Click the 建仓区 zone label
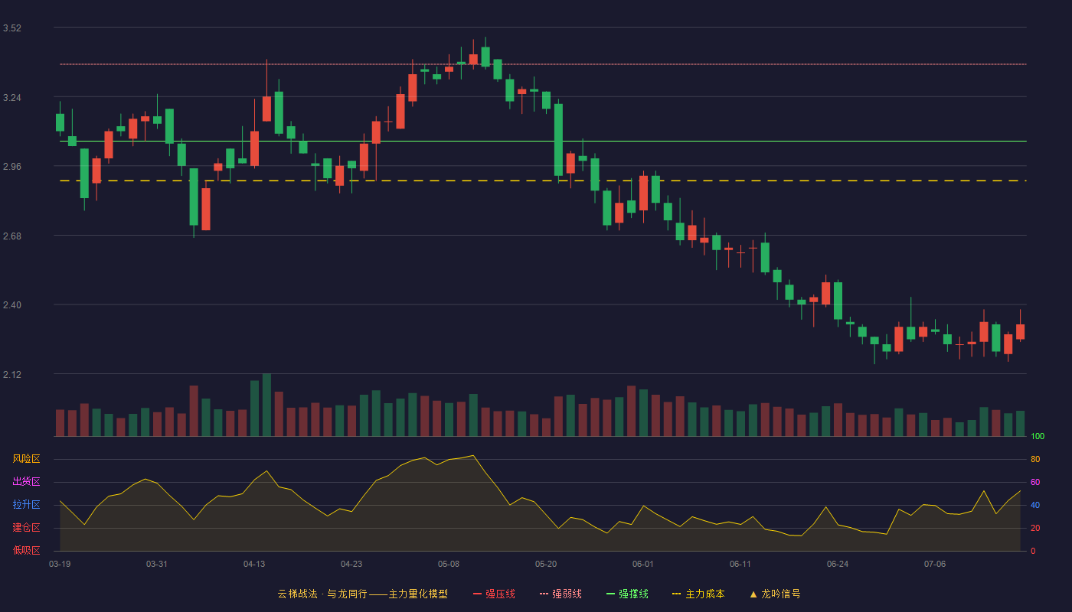1072x612 pixels. pyautogui.click(x=26, y=528)
